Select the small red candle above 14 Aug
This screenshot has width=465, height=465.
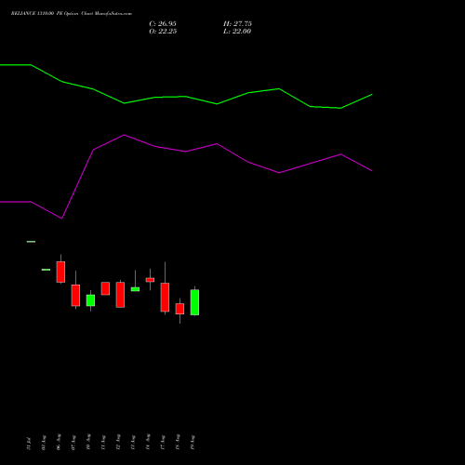pos(150,280)
